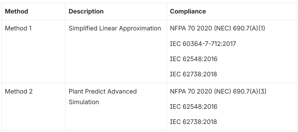Click the Method column header
Image resolution: width=298 pixels, height=132 pixels.
tap(16, 11)
